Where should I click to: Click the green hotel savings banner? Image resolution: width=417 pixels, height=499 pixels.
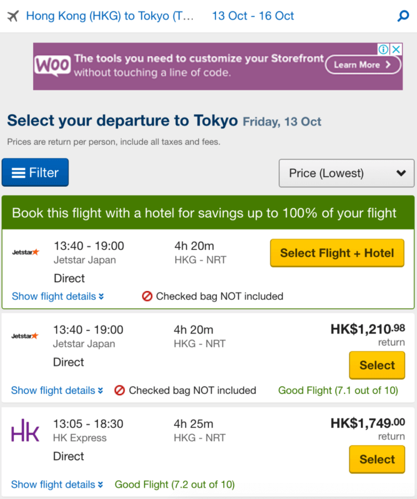(x=208, y=213)
